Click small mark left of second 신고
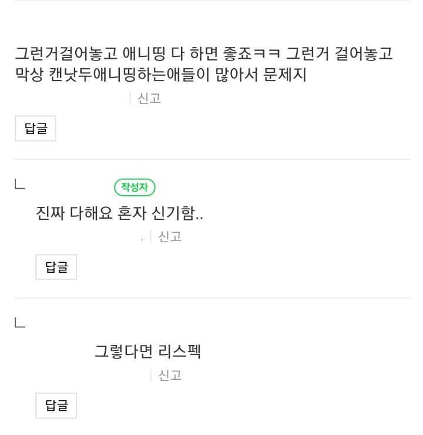This screenshot has height=435, width=423. (142, 238)
